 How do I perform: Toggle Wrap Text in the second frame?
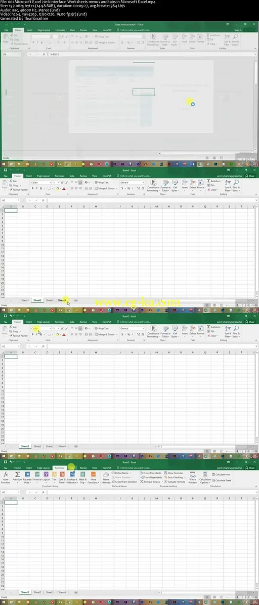(x=102, y=183)
